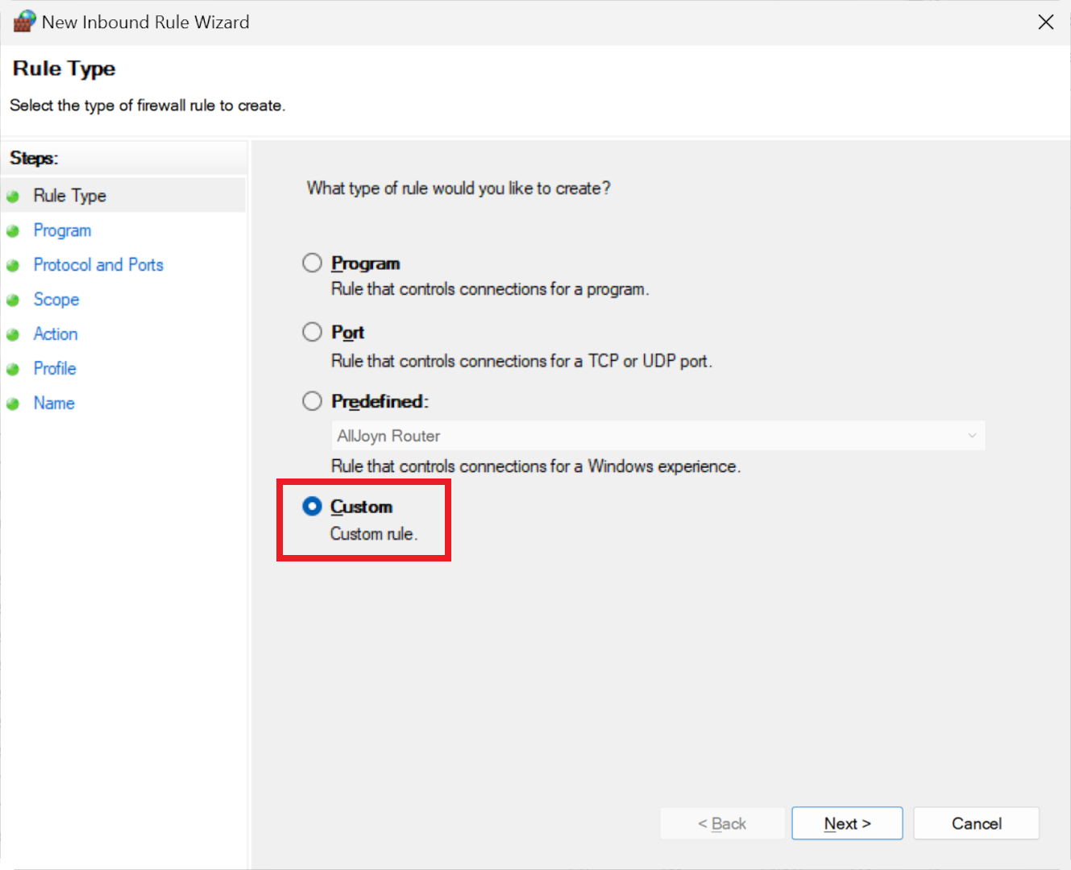Jump to the Scope step in sidebar
This screenshot has width=1071, height=870.
[x=56, y=300]
